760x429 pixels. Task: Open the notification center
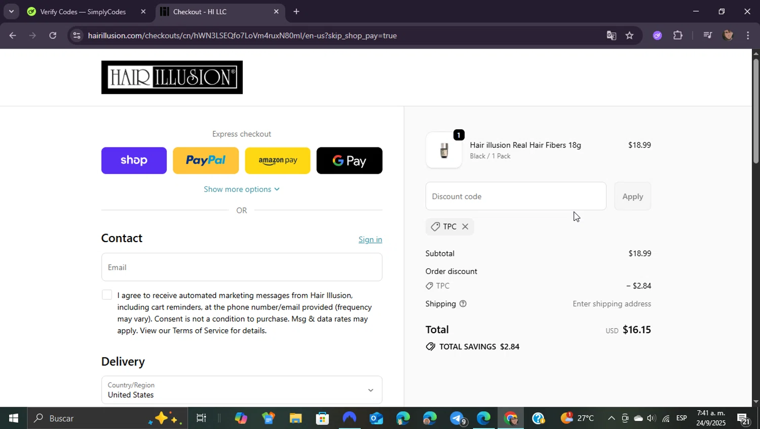pyautogui.click(x=744, y=418)
